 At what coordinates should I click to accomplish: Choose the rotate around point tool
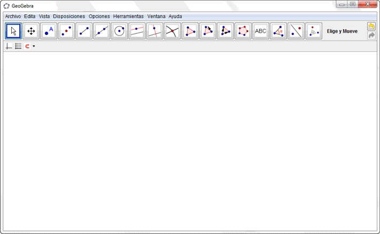coord(314,31)
